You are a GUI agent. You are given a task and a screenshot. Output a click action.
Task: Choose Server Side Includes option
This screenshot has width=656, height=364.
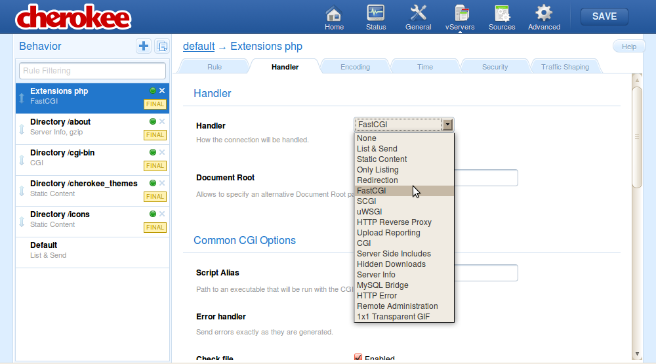404,254
